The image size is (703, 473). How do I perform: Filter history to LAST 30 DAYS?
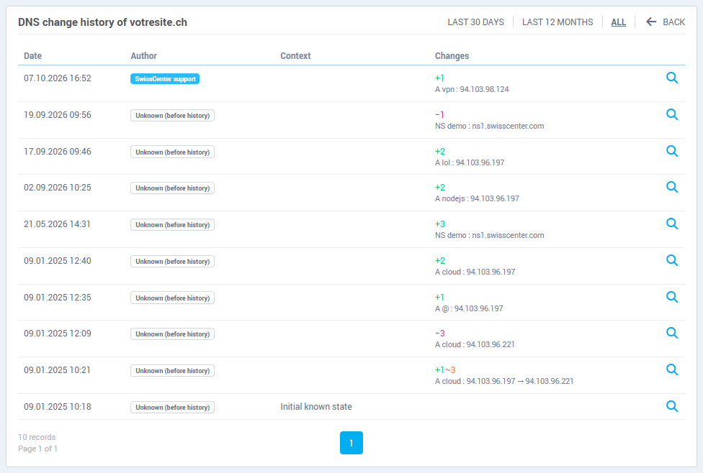click(475, 22)
